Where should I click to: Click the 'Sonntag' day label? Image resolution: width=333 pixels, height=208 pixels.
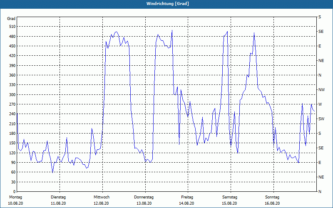coord(272,197)
